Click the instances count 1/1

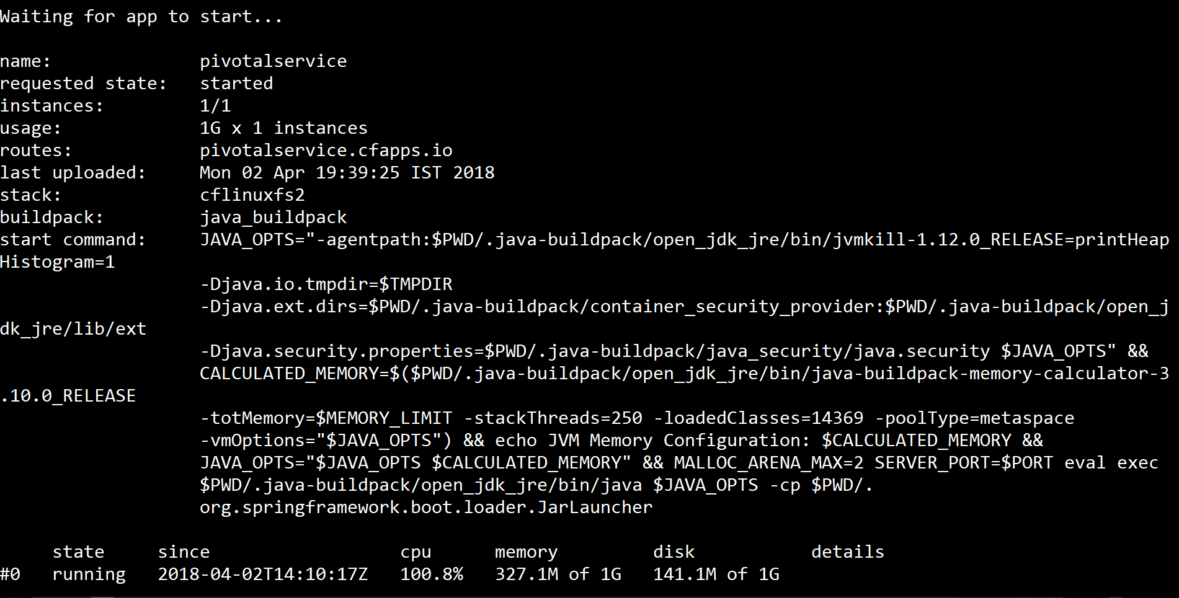point(215,106)
